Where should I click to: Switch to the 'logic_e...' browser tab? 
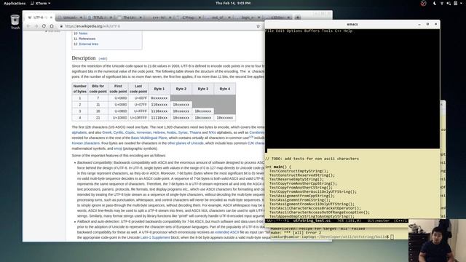point(248,17)
